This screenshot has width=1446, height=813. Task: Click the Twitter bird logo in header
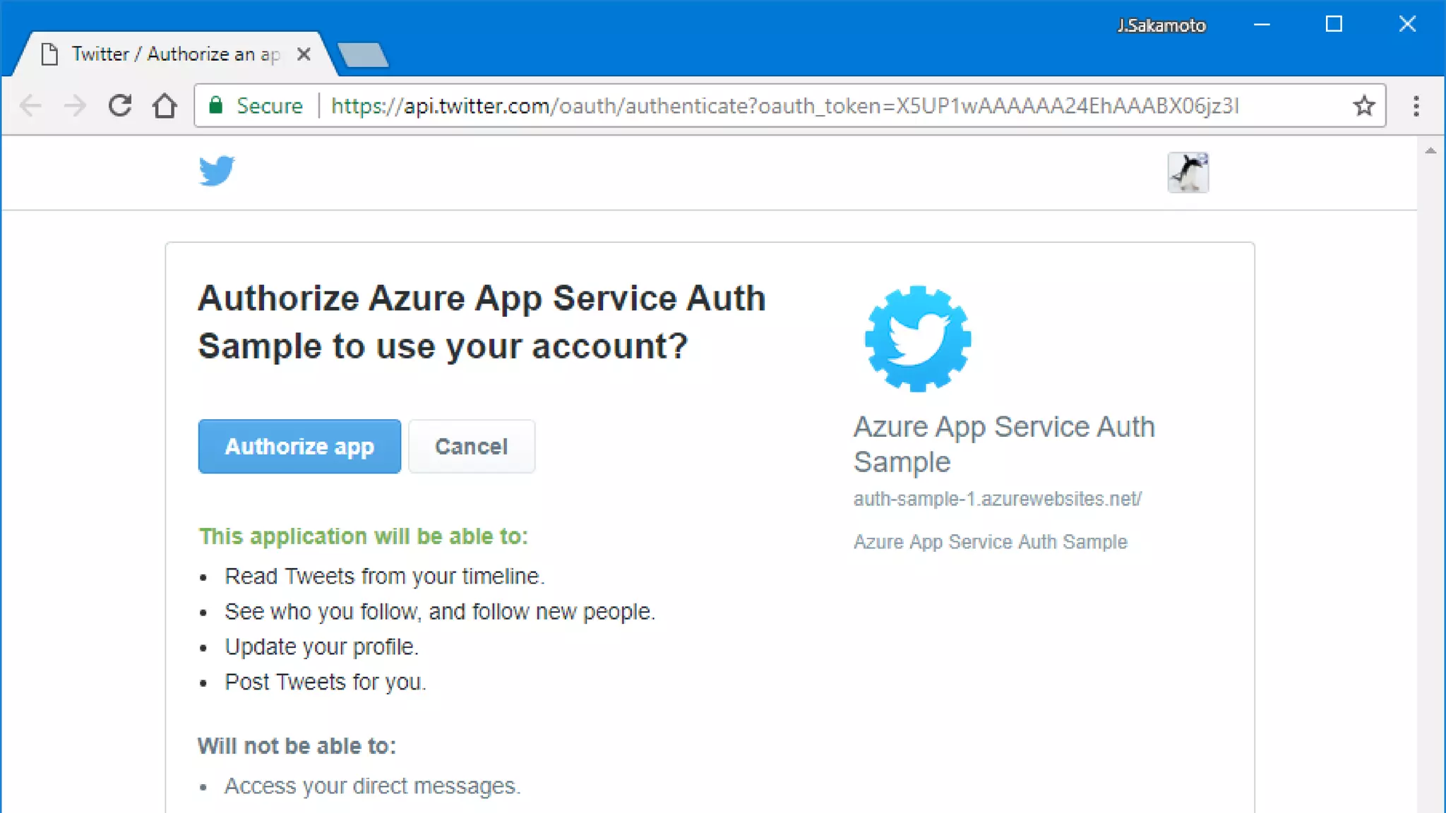coord(216,171)
